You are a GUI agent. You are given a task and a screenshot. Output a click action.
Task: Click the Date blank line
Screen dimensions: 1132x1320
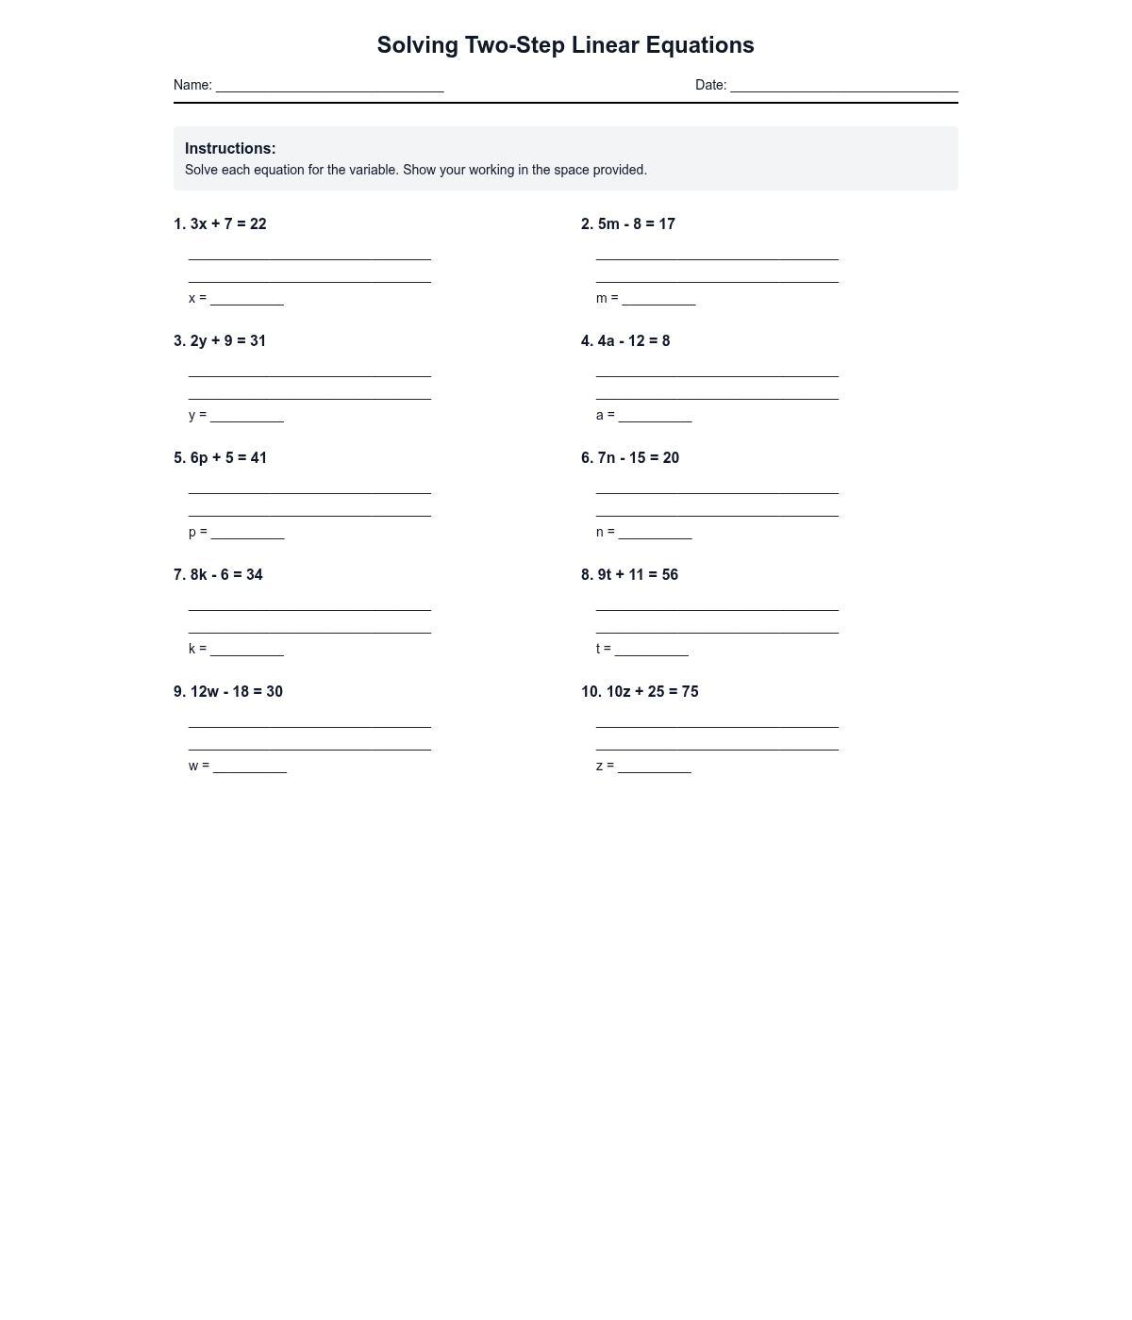843,85
